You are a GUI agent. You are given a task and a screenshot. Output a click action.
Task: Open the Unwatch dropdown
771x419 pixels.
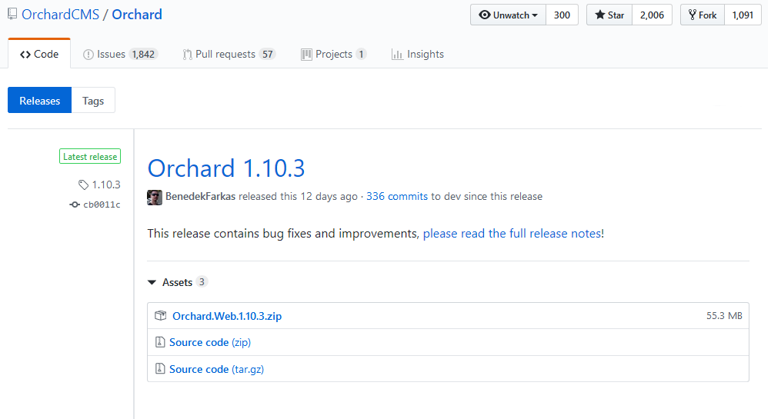coord(508,15)
